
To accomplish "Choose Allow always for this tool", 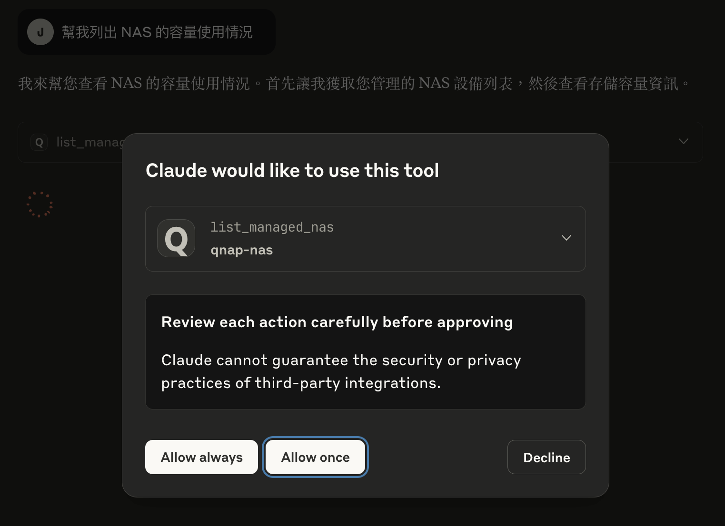I will (201, 457).
